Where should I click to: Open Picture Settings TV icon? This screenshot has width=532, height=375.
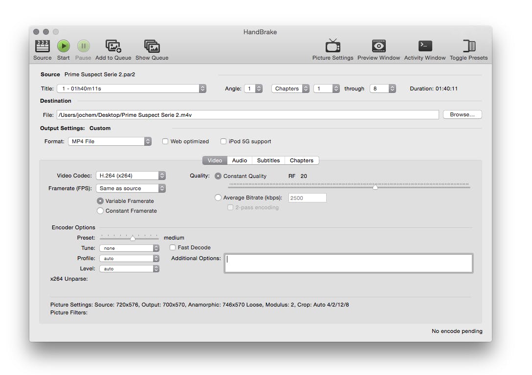332,46
